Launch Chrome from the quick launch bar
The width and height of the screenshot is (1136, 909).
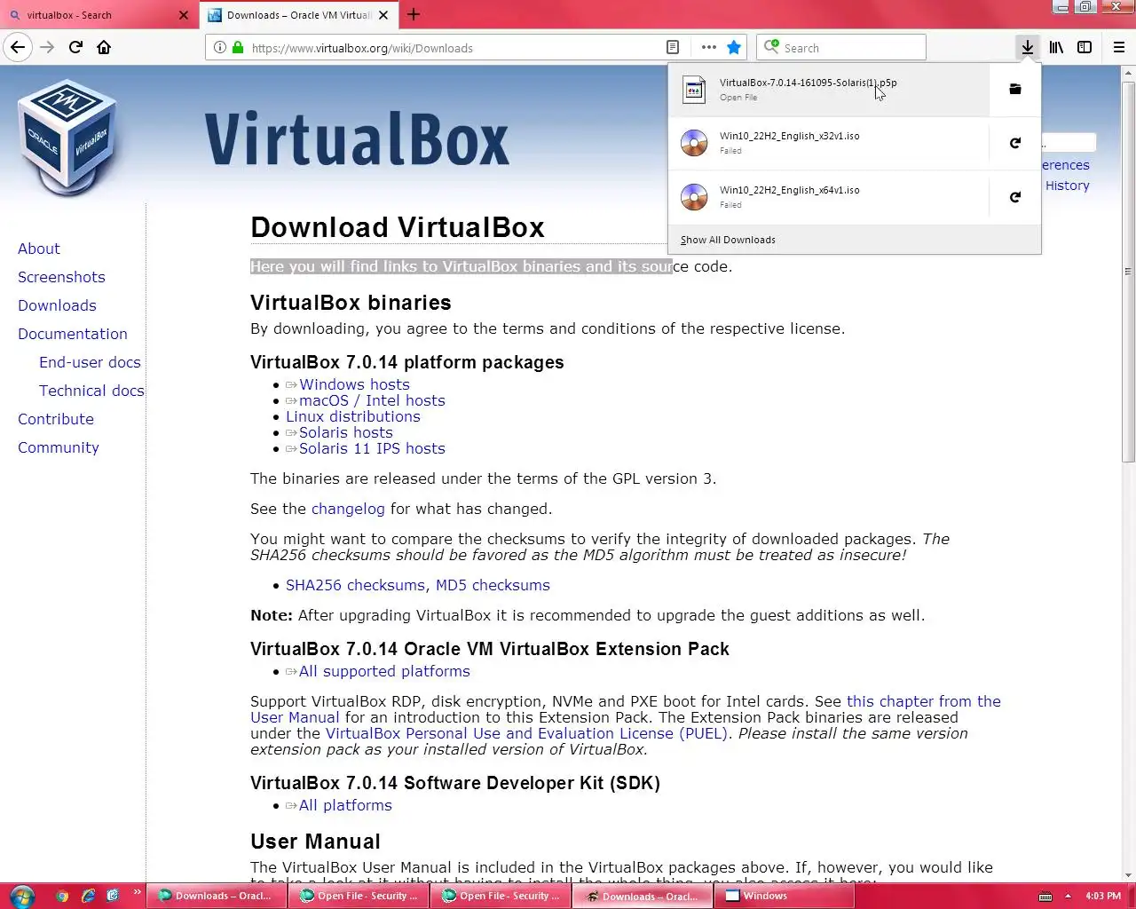62,896
